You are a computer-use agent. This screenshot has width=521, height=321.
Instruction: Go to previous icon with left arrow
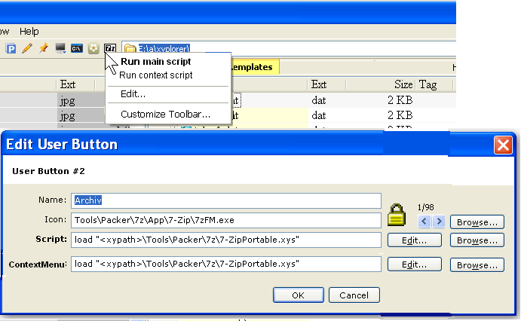pos(424,221)
